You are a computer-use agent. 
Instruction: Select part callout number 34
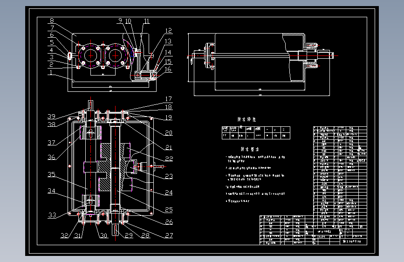pos(52,191)
